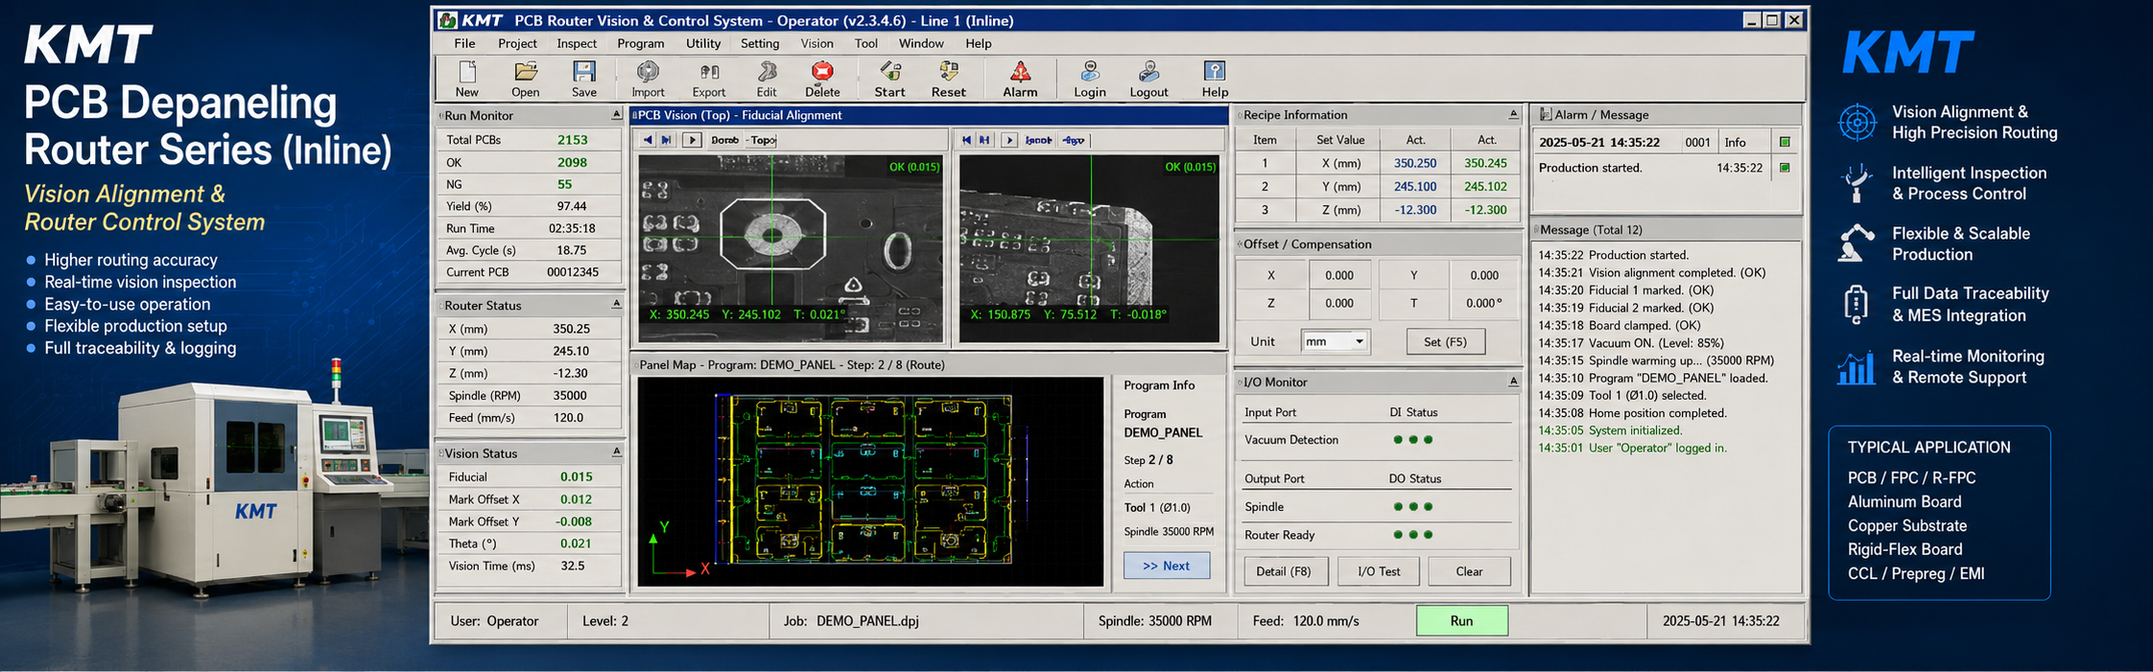The width and height of the screenshot is (2153, 672).
Task: Select recipe X set value 350.250
Action: (1415, 163)
